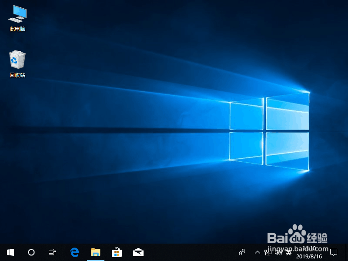Switch the 英 input method indicator
The width and height of the screenshot is (348, 261).
click(x=288, y=252)
